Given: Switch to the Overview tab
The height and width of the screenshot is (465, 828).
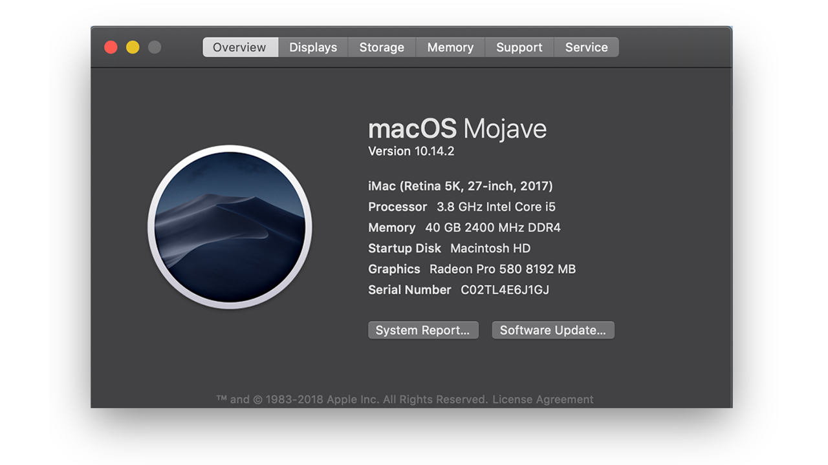Looking at the screenshot, I should tap(240, 47).
